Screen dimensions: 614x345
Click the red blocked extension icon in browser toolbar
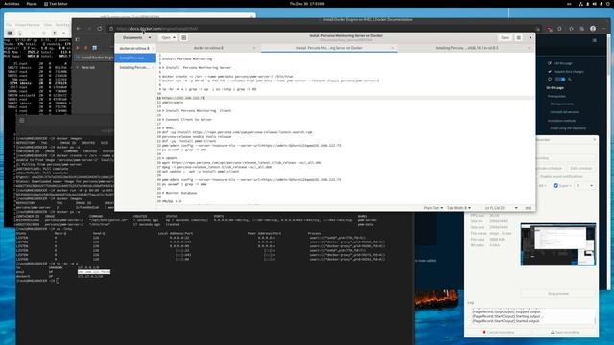[x=549, y=29]
